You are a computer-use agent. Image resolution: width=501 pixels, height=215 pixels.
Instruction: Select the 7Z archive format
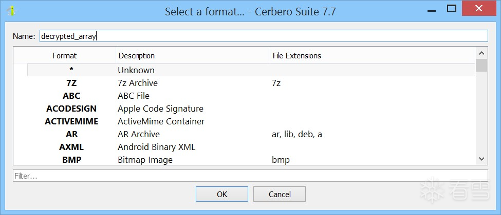tap(137, 83)
